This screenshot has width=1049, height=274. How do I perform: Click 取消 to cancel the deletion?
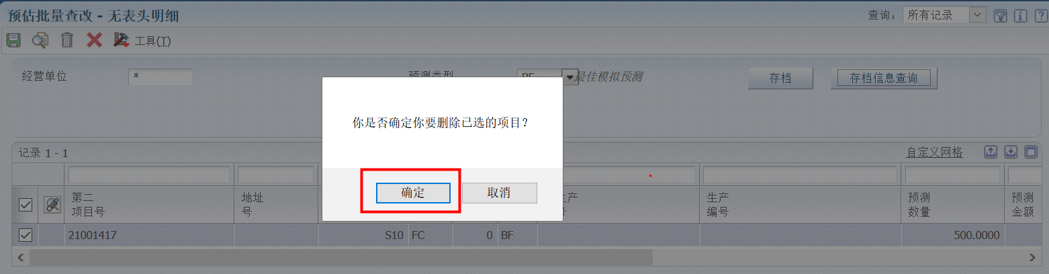(499, 193)
